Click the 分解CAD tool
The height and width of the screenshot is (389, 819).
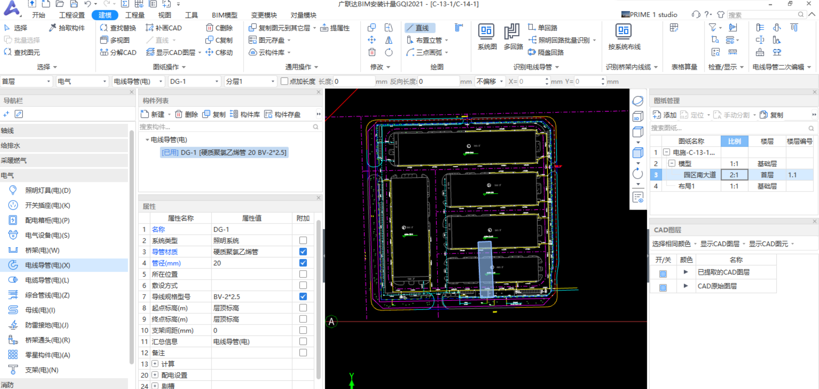(x=118, y=53)
